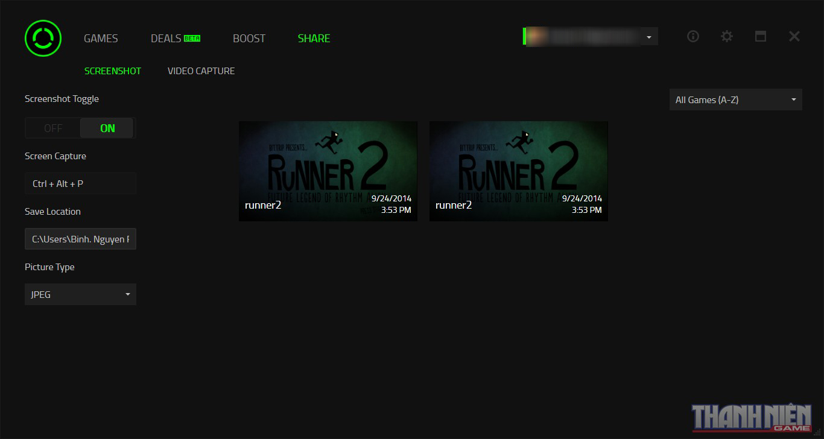Click the Razer Cortex green logo icon
Viewport: 824px width, 439px height.
pyautogui.click(x=43, y=38)
